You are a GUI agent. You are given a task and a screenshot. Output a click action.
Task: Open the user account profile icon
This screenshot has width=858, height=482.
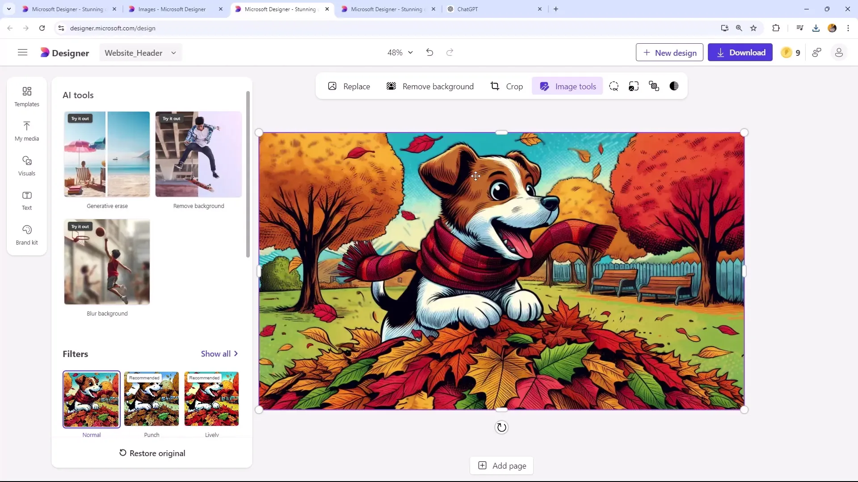point(839,53)
